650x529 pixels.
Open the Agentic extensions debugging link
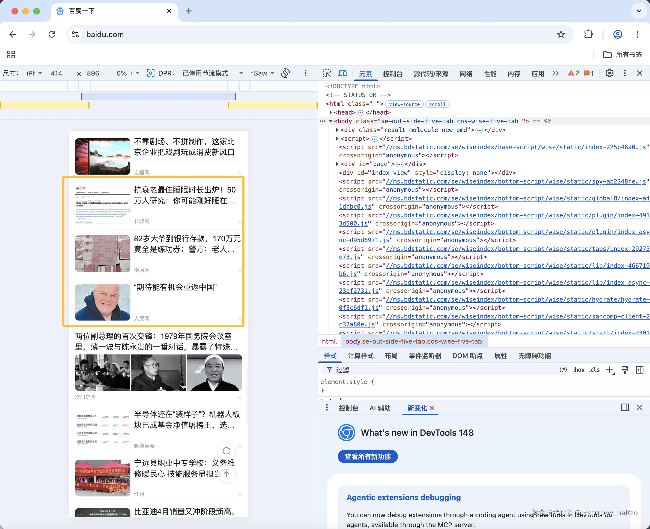coord(403,497)
